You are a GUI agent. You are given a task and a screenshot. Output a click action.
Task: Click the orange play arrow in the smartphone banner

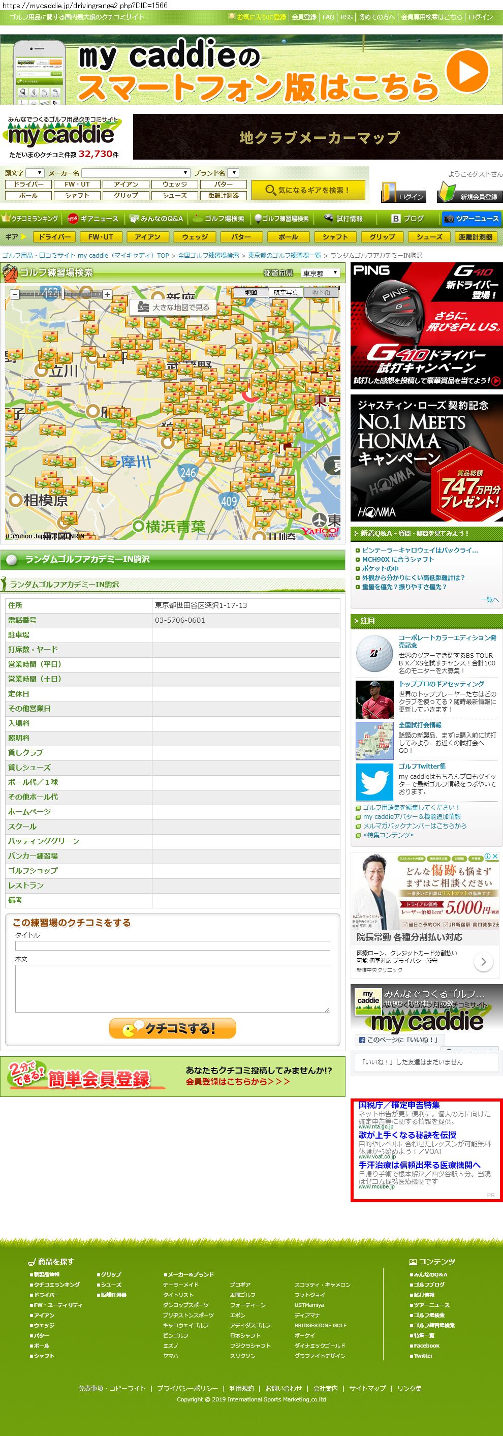click(x=467, y=71)
